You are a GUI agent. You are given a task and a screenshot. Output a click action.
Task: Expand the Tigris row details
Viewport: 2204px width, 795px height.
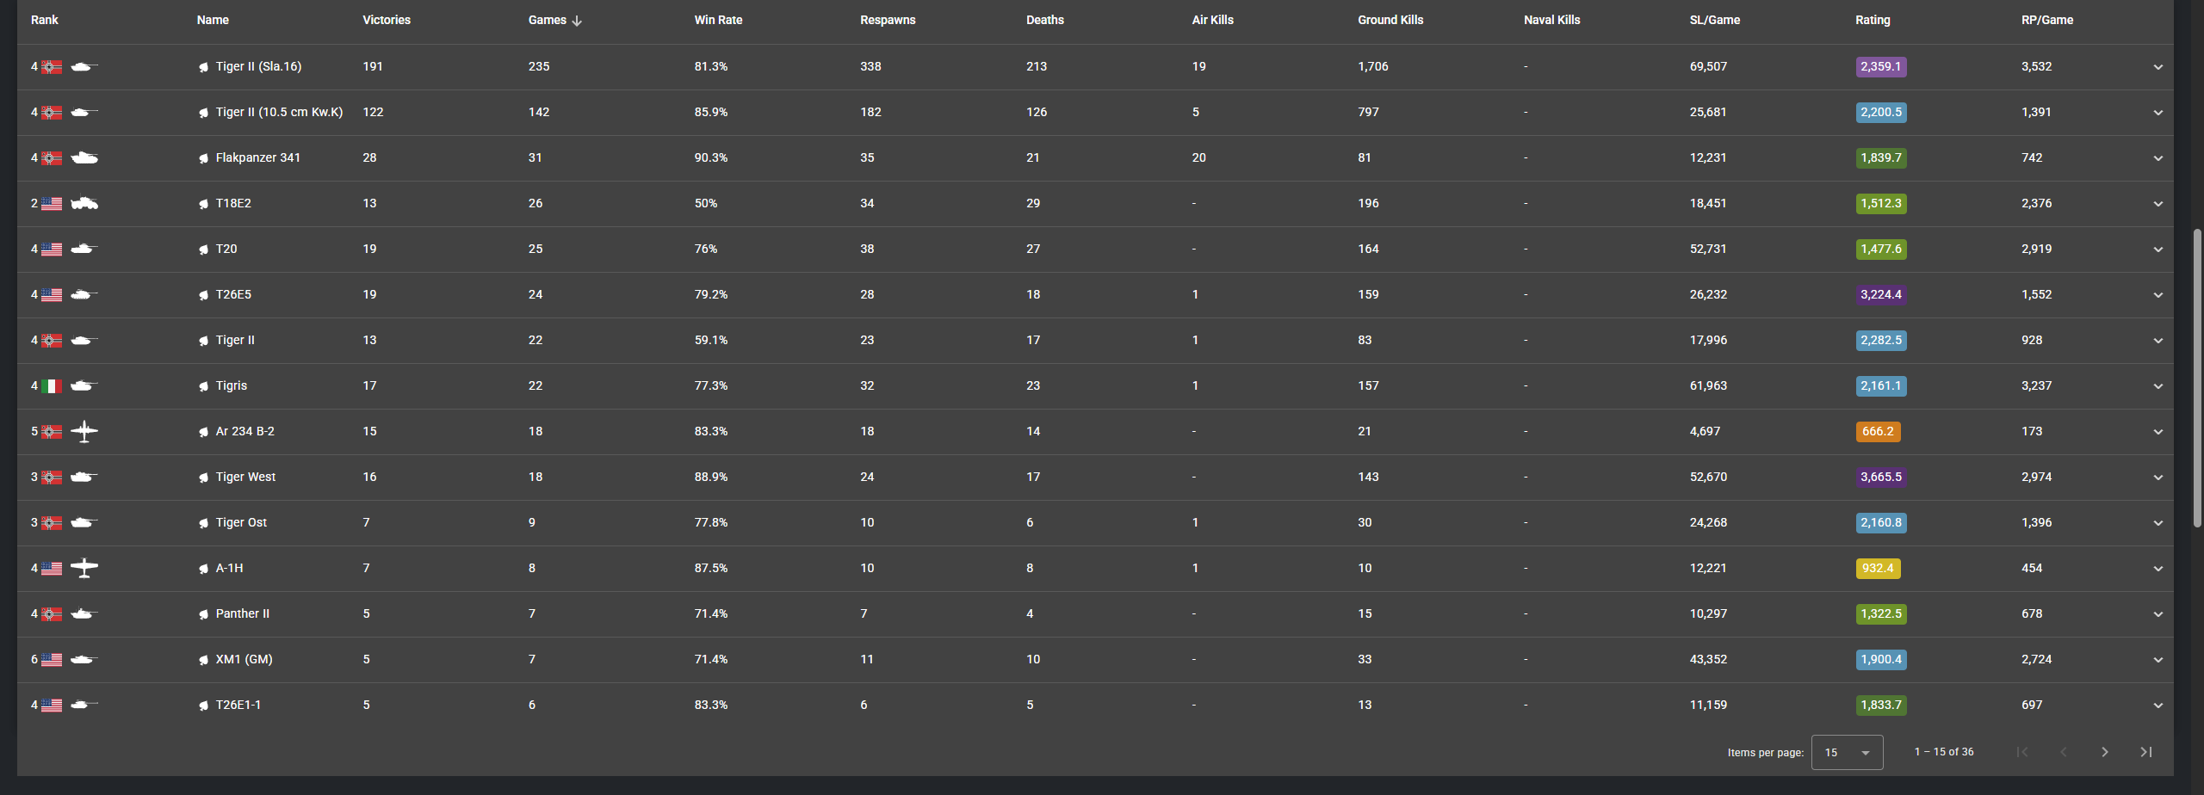pos(2158,386)
